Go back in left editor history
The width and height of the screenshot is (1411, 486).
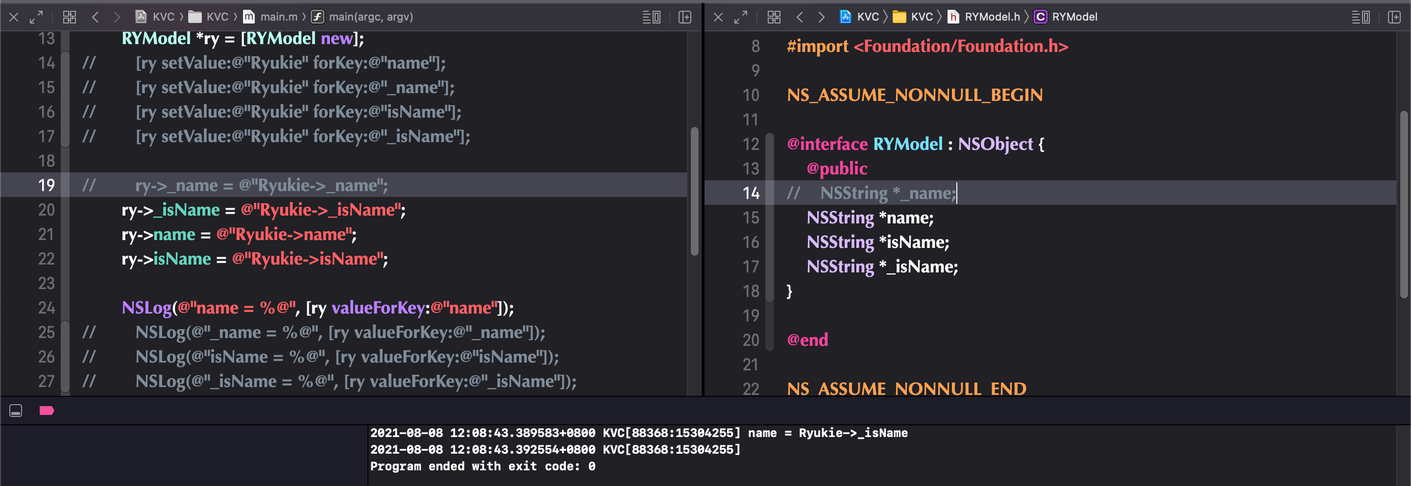click(x=96, y=17)
